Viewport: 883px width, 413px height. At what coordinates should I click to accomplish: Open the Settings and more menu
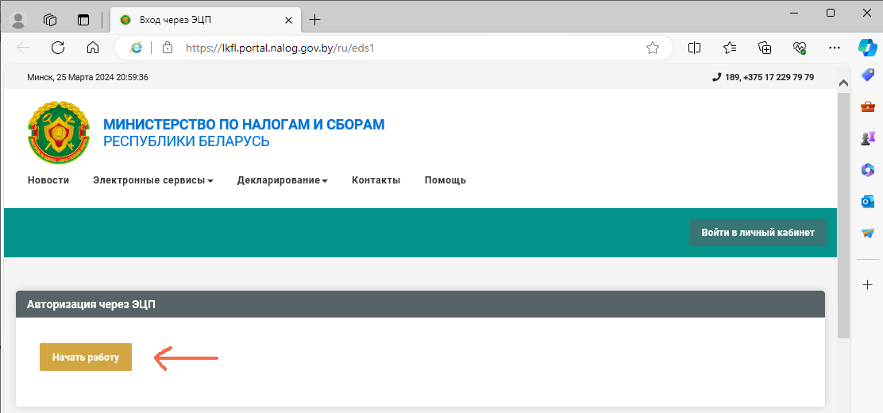tap(835, 48)
